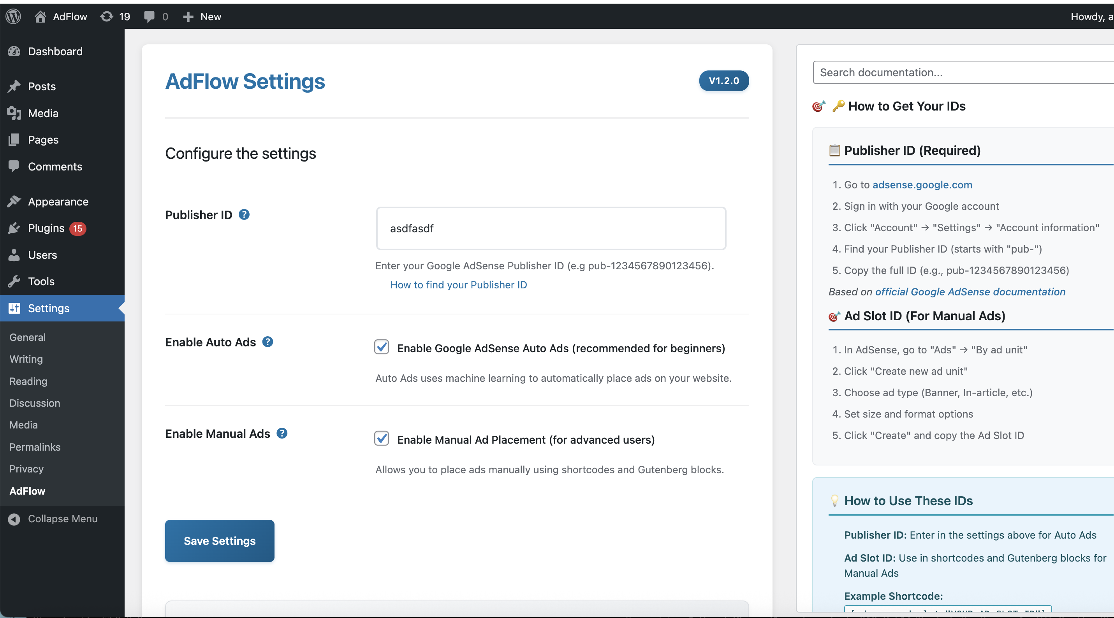Image resolution: width=1114 pixels, height=618 pixels.
Task: Open Media settings submenu
Action: pyautogui.click(x=24, y=425)
